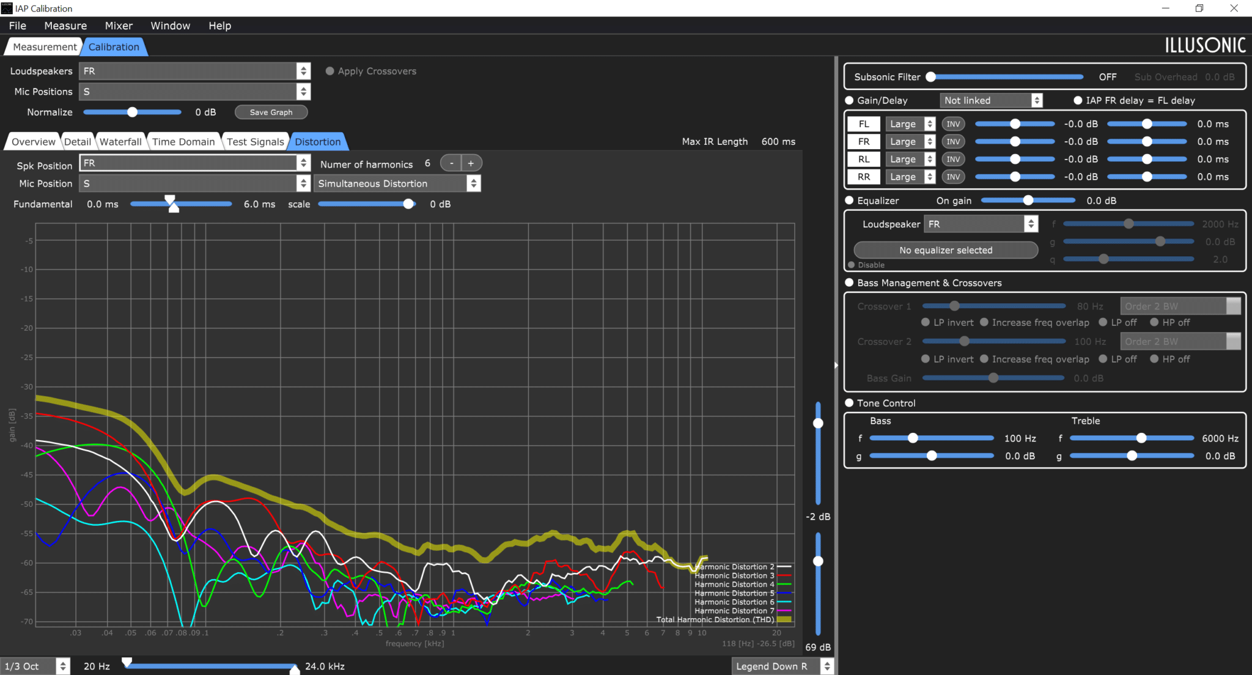Open the Not linked dropdown

(991, 100)
